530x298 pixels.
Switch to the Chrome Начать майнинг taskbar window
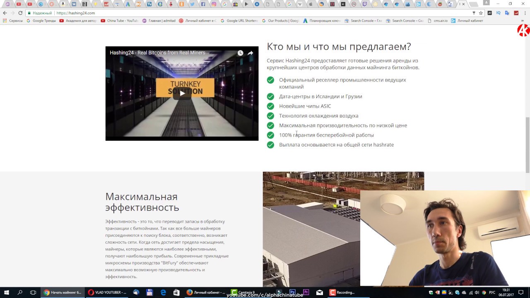(63, 292)
